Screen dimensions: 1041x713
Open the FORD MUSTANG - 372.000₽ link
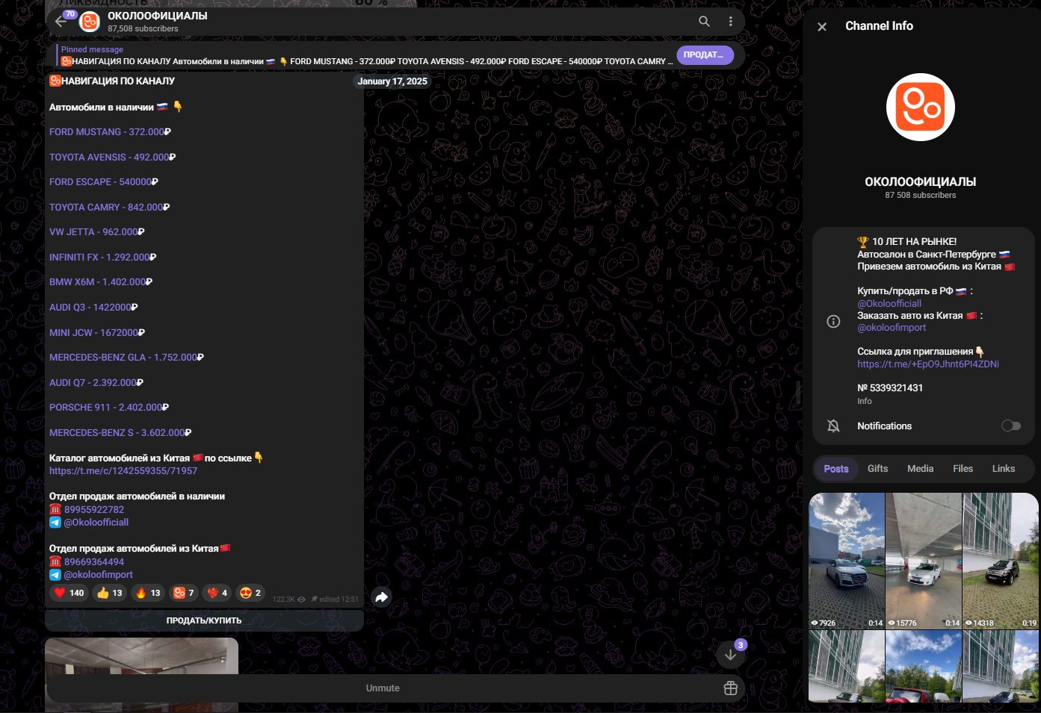pos(110,132)
